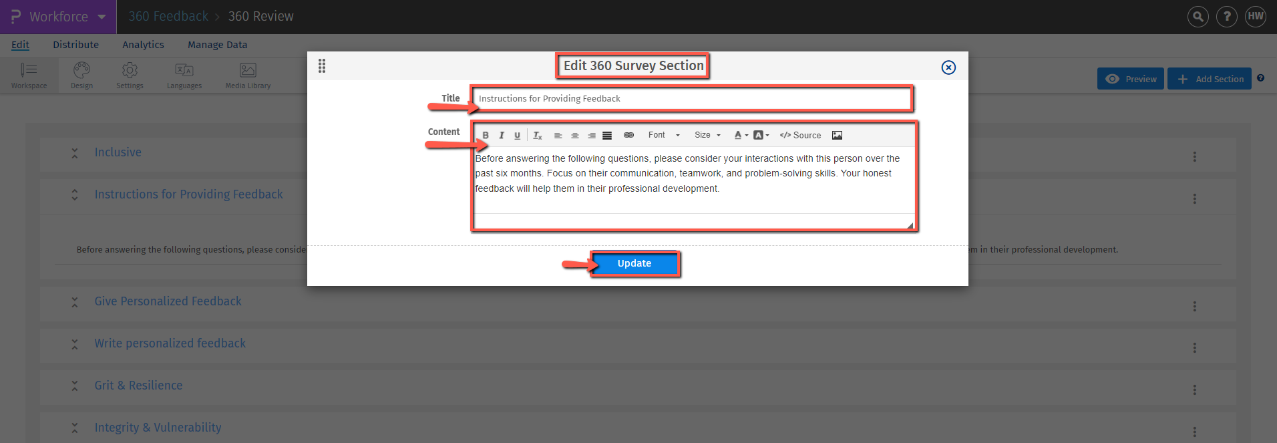Open the background color picker
The width and height of the screenshot is (1277, 443).
click(x=761, y=135)
